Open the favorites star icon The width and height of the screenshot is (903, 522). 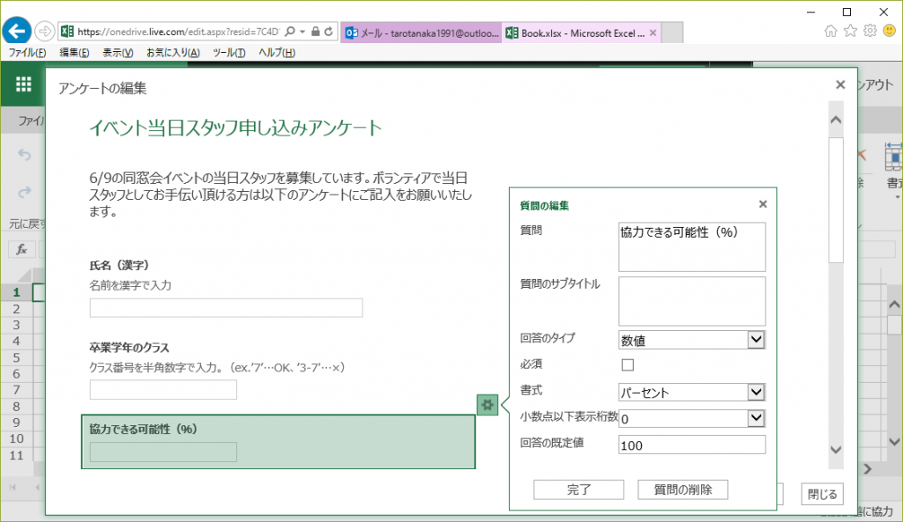[x=850, y=31]
